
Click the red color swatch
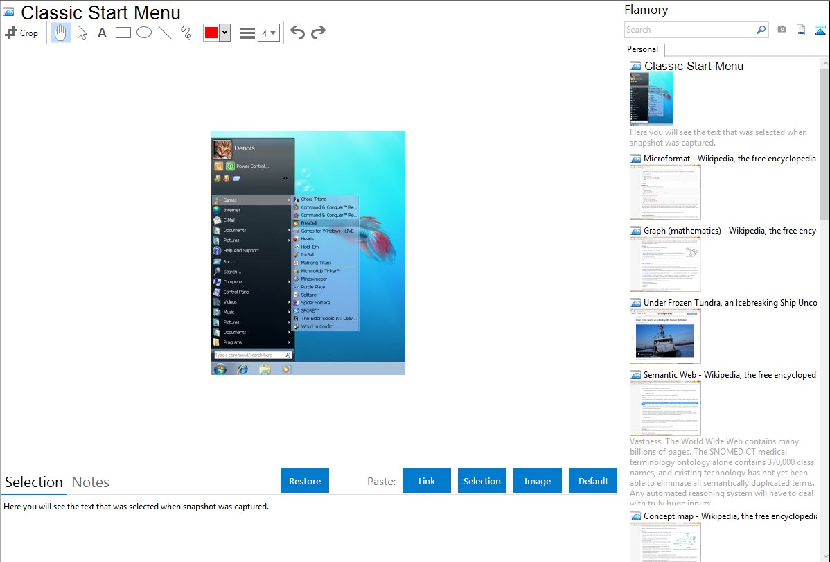(x=211, y=33)
